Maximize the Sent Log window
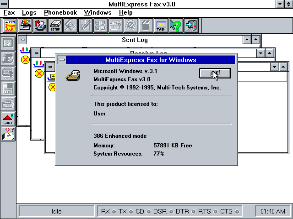293x219 pixels. (x=255, y=40)
